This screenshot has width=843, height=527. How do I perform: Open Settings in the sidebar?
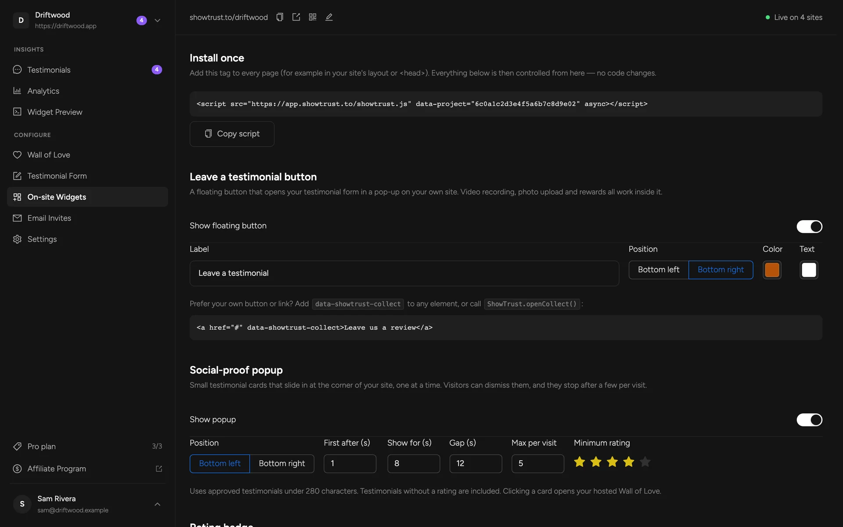[87, 239]
